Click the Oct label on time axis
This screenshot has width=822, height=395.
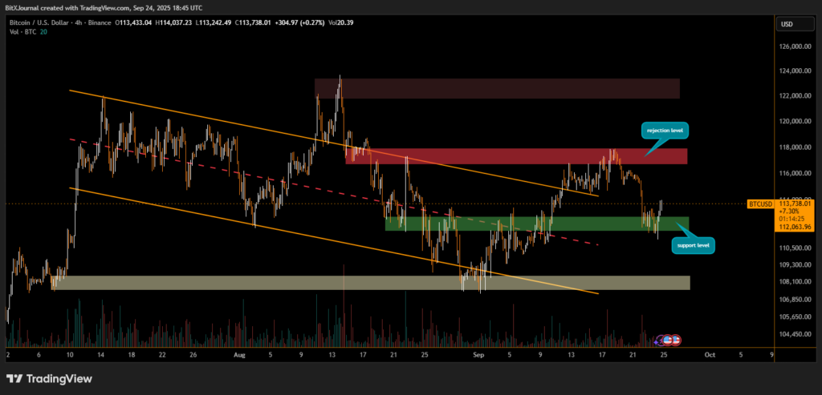[708, 353]
